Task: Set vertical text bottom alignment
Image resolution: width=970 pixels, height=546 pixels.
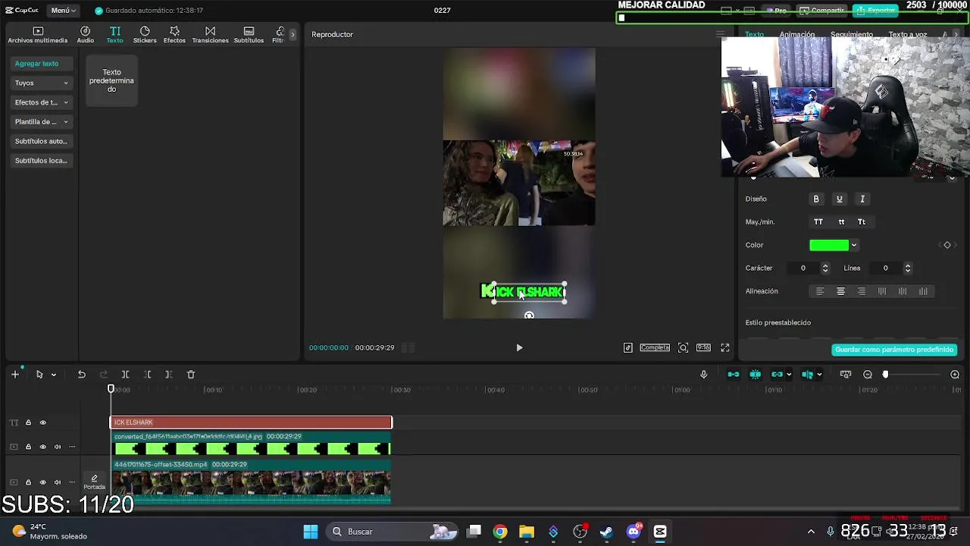Action: (923, 291)
